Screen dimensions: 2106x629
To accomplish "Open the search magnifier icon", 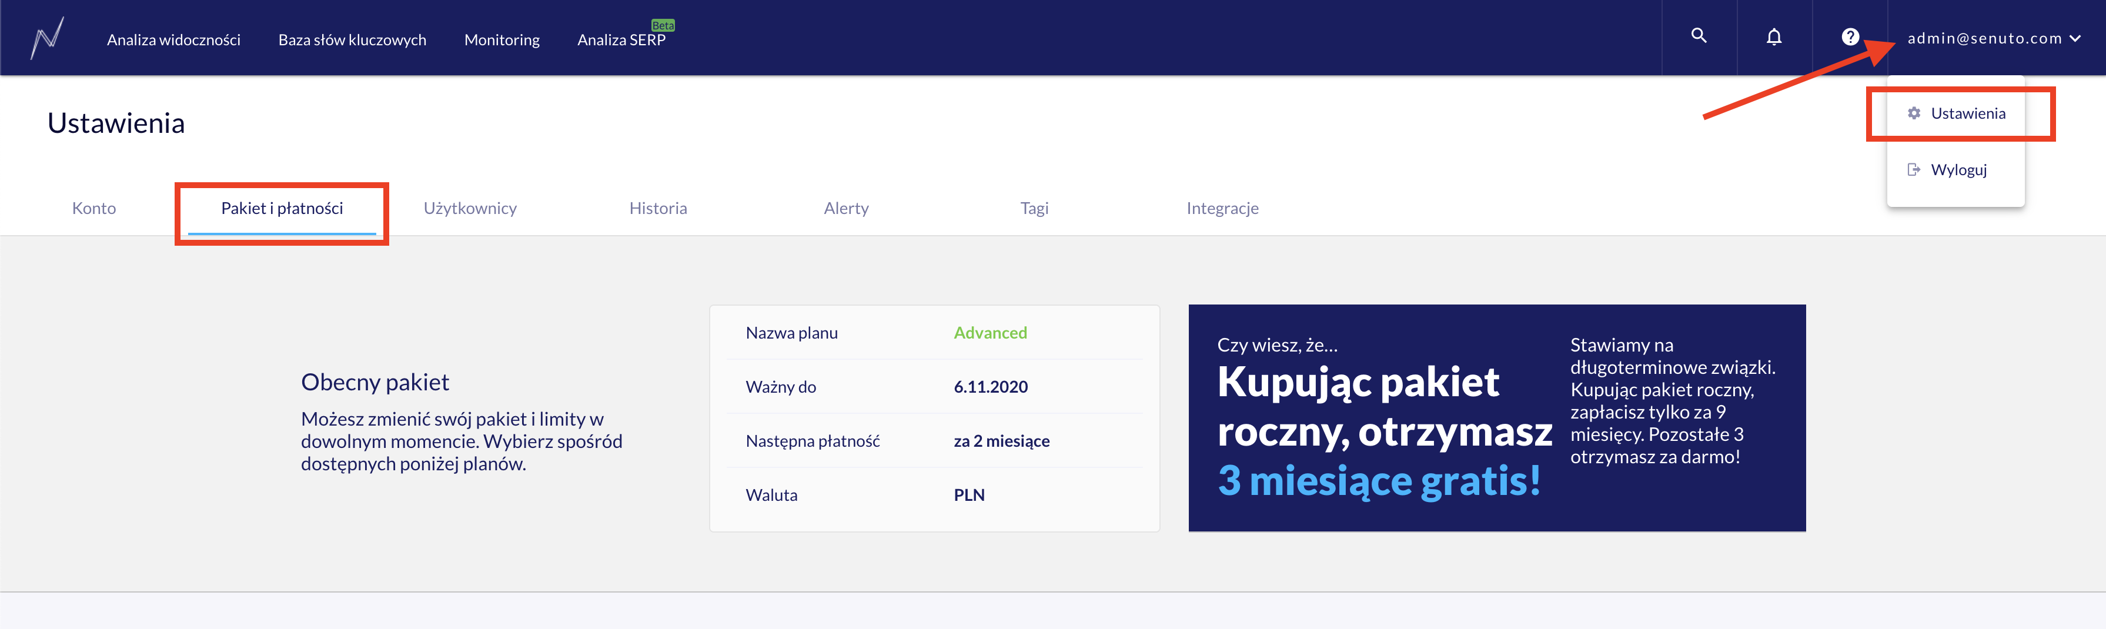I will [x=1699, y=36].
